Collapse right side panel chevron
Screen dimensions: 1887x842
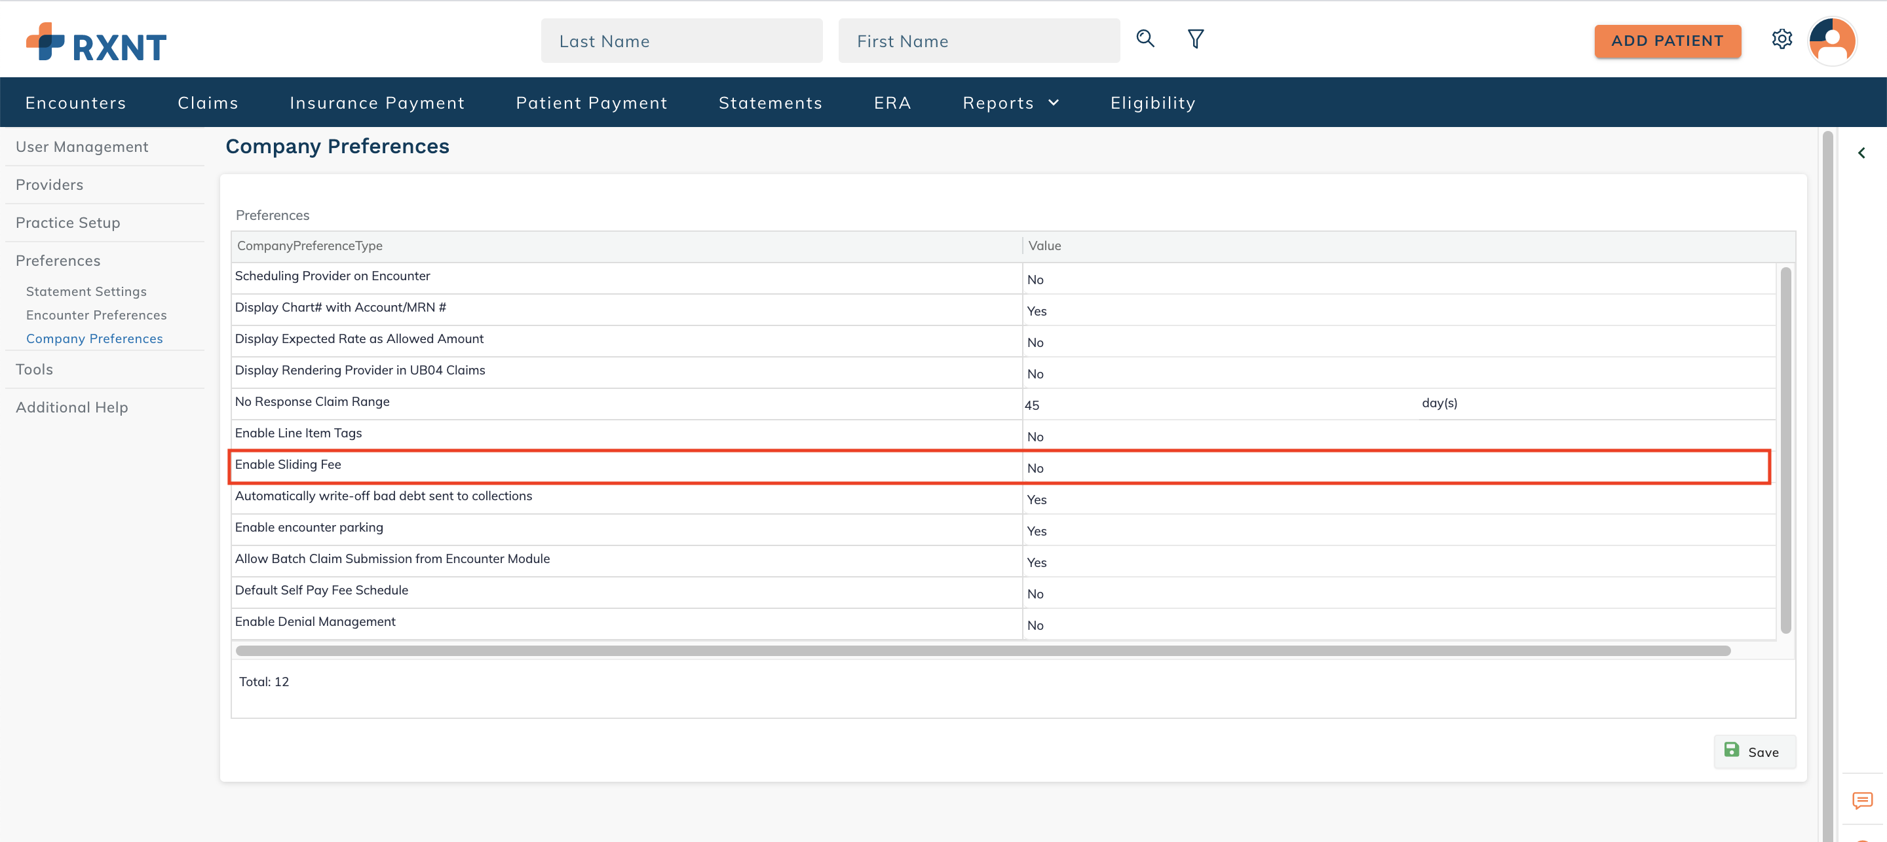pos(1861,153)
